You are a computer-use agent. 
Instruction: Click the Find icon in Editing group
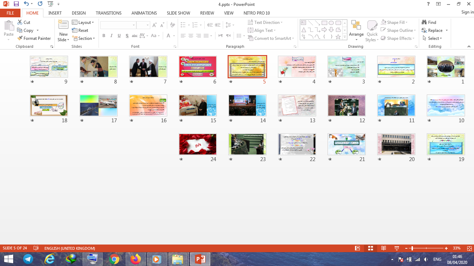pos(429,22)
